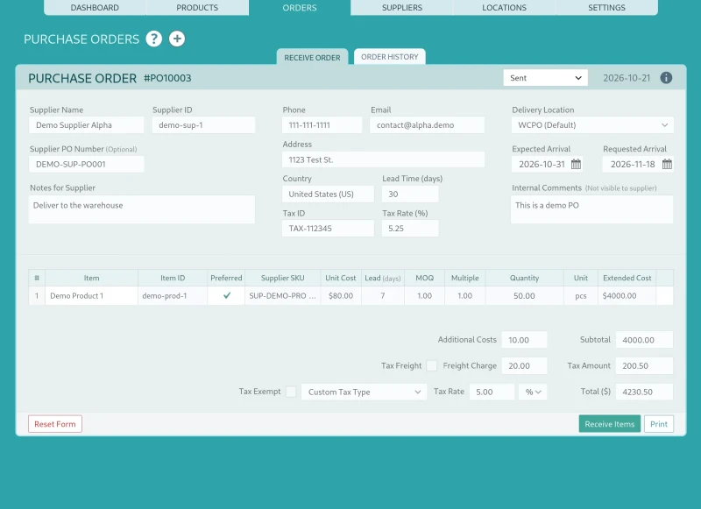Go to the Orders tab
The image size is (701, 509).
(x=300, y=8)
